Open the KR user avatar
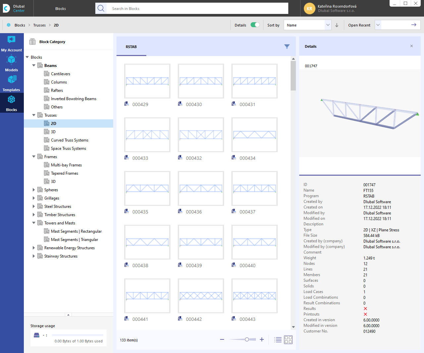 click(x=309, y=9)
